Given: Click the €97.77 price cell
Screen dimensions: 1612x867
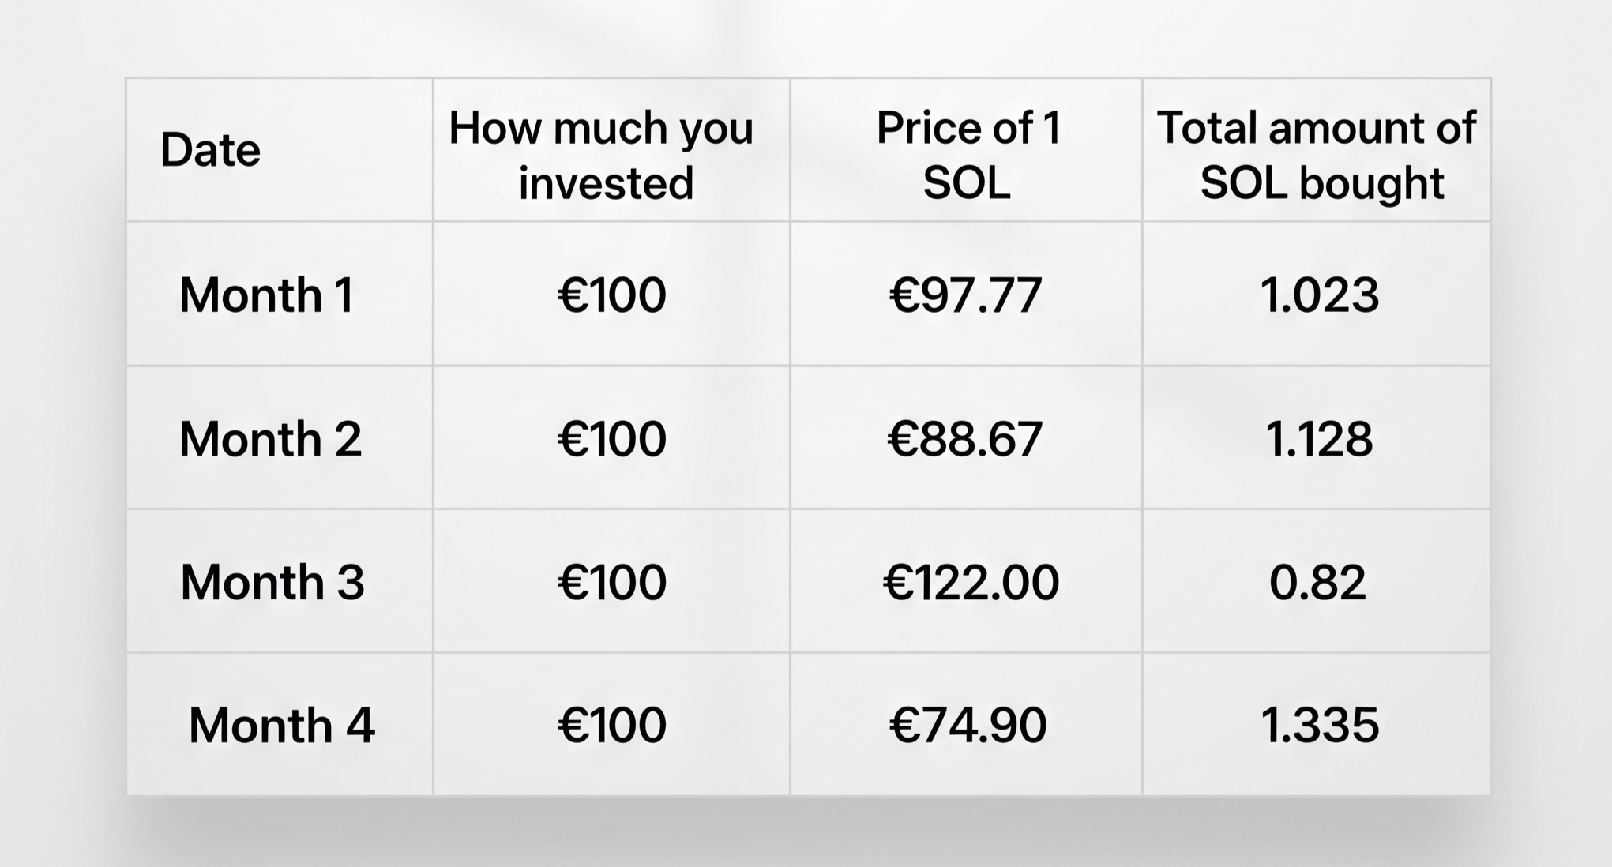Looking at the screenshot, I should point(966,295).
